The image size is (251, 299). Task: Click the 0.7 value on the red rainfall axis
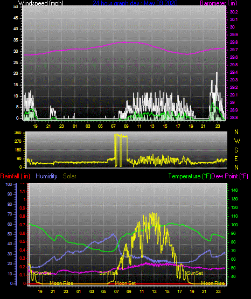point(23,225)
